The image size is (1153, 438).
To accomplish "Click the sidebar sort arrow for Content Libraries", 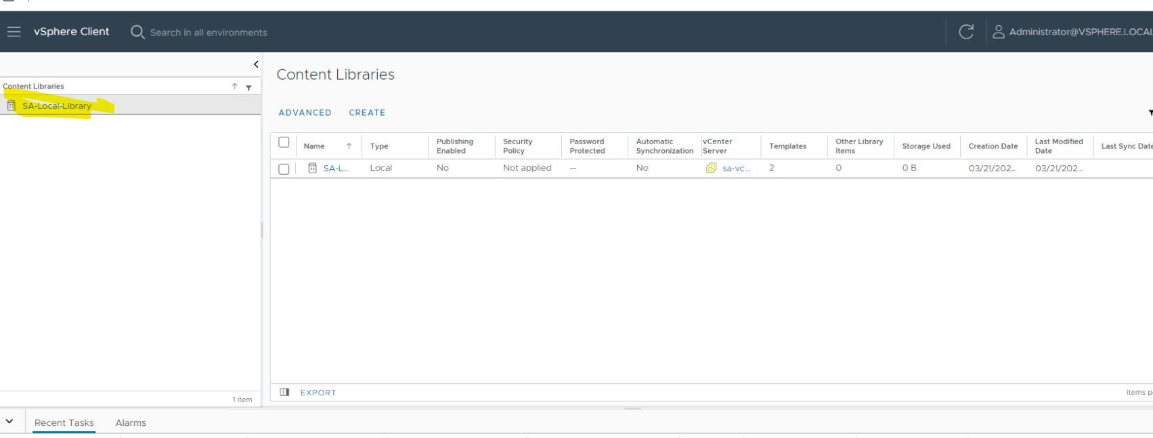I will click(x=234, y=86).
